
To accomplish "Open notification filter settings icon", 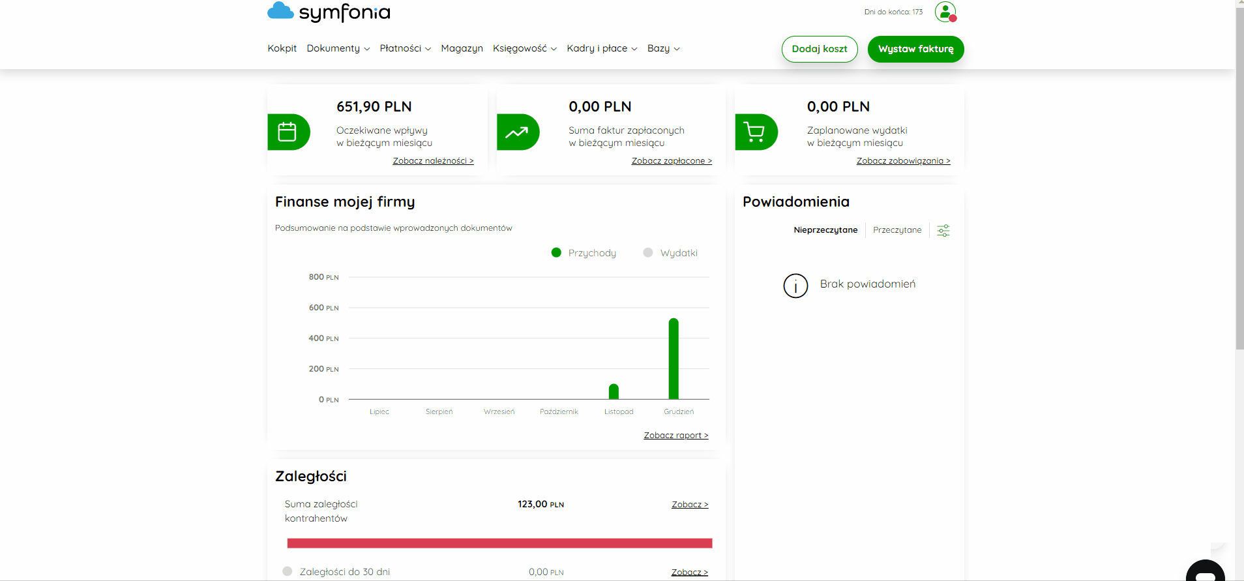I will click(x=943, y=230).
